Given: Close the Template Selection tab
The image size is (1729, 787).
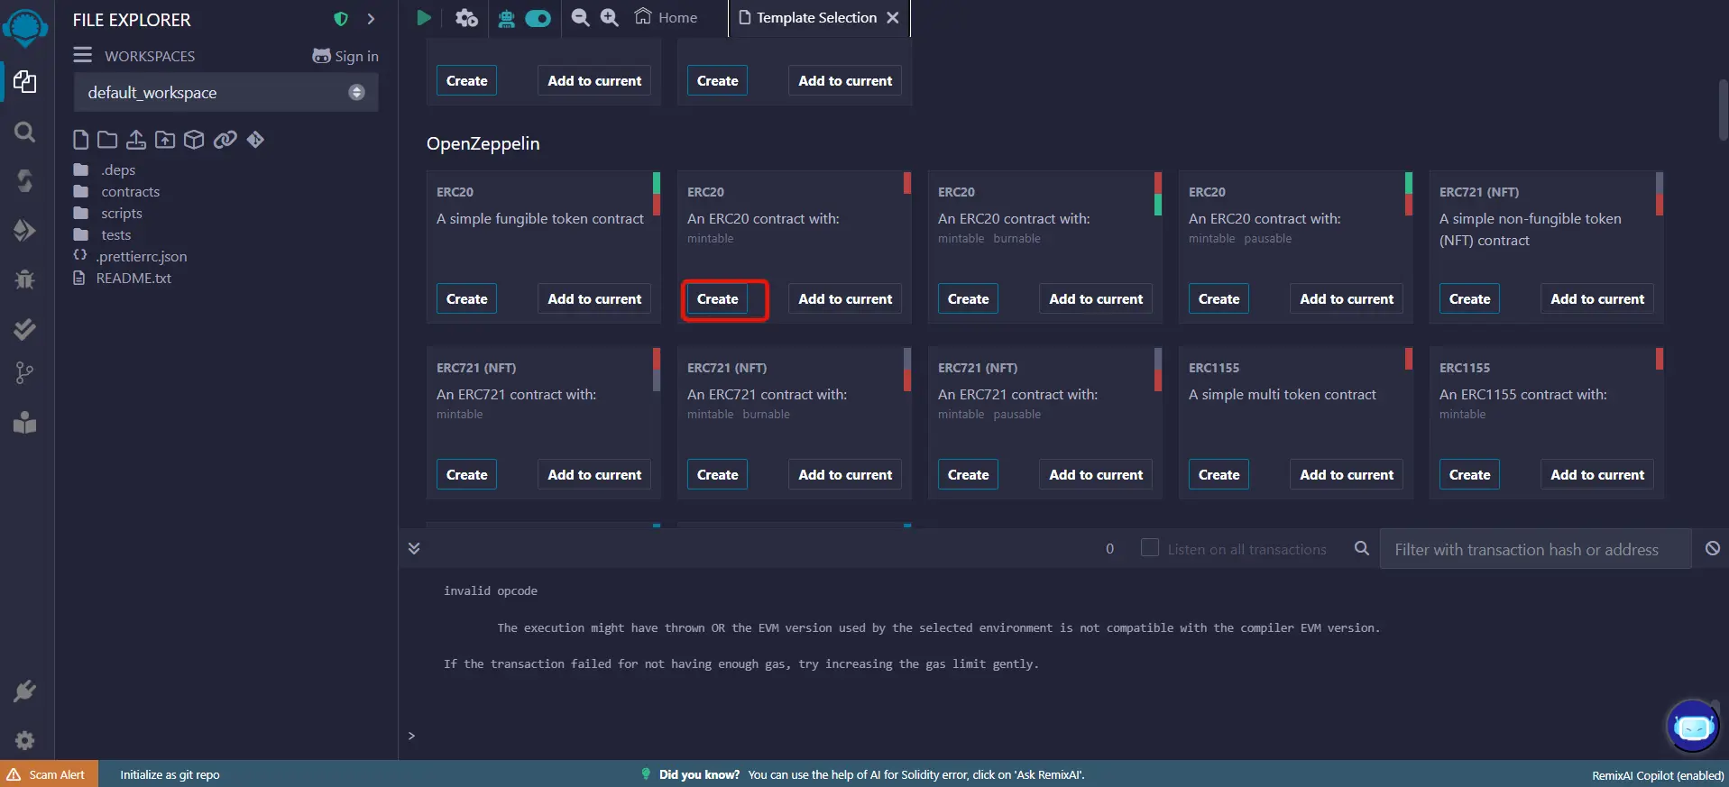Looking at the screenshot, I should (893, 18).
